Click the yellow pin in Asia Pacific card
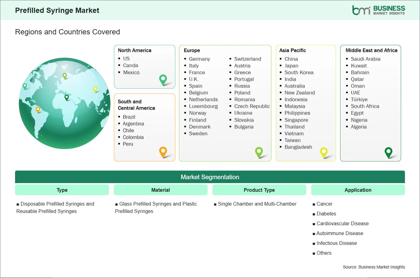The width and height of the screenshot is (420, 278). [x=324, y=152]
